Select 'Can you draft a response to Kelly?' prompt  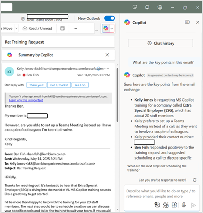tap(162, 180)
